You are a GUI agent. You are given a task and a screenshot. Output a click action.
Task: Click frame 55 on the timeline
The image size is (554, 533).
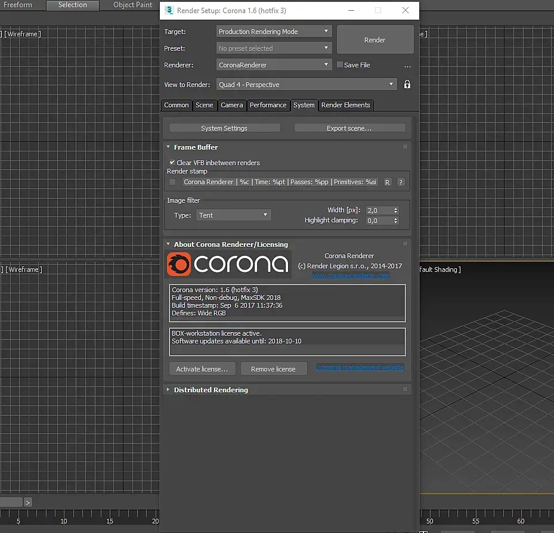click(x=476, y=521)
